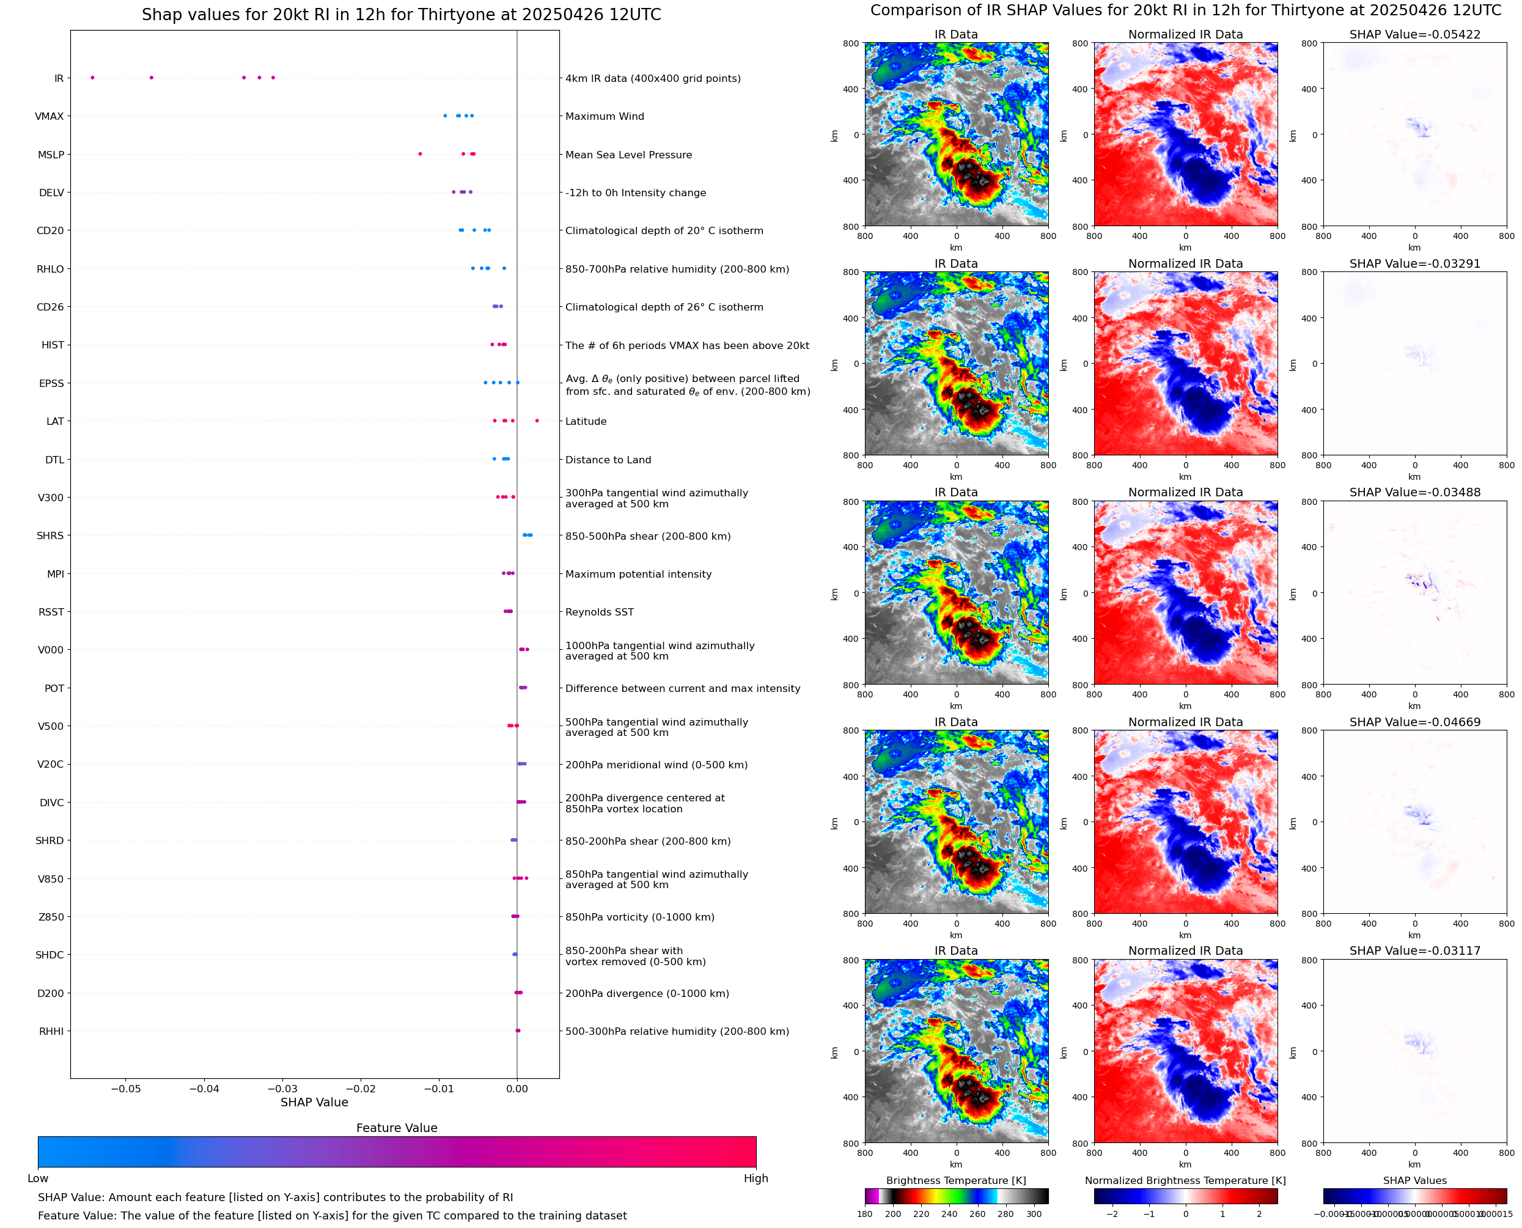Click the Maximum Wind description label
Image resolution: width=1522 pixels, height=1228 pixels.
click(x=604, y=116)
